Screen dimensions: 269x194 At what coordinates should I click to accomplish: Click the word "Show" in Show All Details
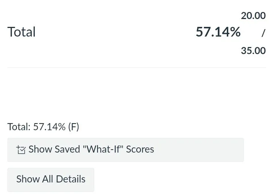tap(28, 179)
